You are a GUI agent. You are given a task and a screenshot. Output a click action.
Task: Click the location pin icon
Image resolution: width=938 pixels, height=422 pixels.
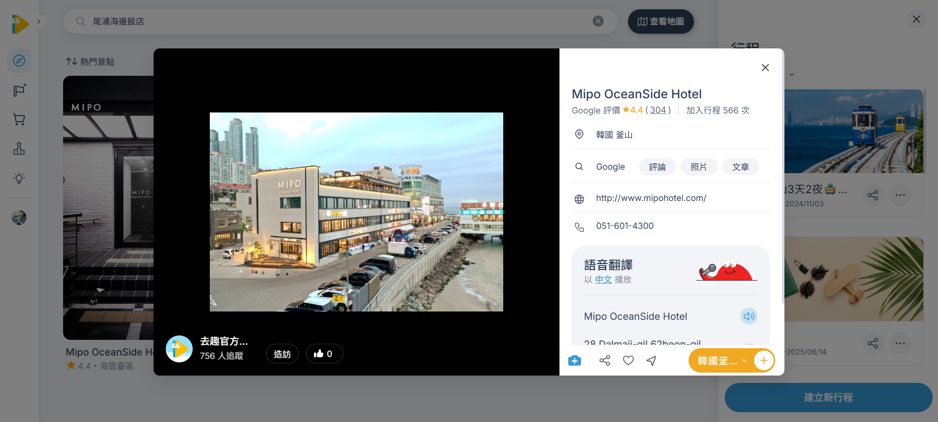579,134
